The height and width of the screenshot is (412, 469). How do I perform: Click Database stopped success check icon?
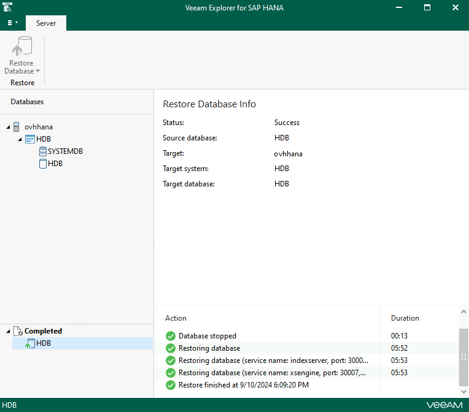170,336
